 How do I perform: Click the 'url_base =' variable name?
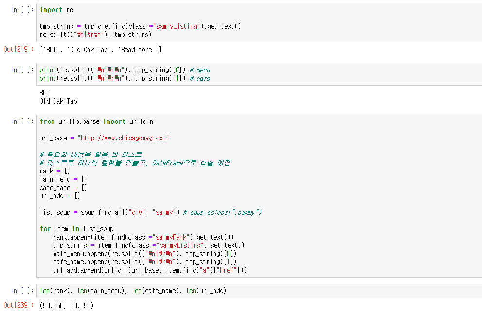53,138
